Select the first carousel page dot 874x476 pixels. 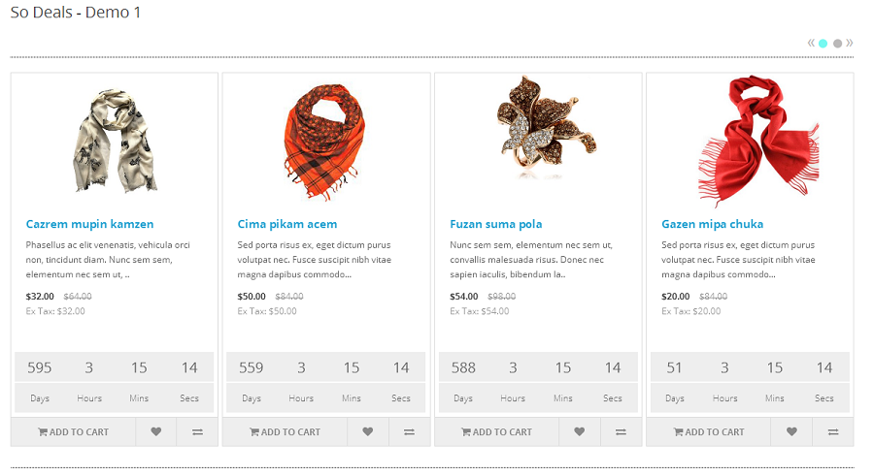[824, 44]
